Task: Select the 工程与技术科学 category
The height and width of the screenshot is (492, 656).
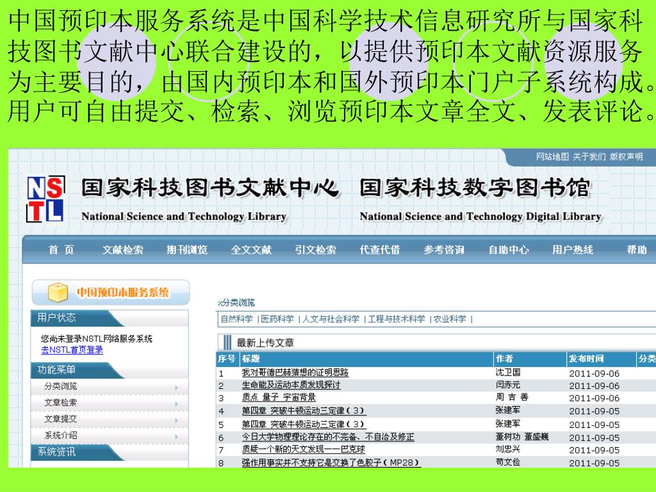Action: [x=397, y=319]
